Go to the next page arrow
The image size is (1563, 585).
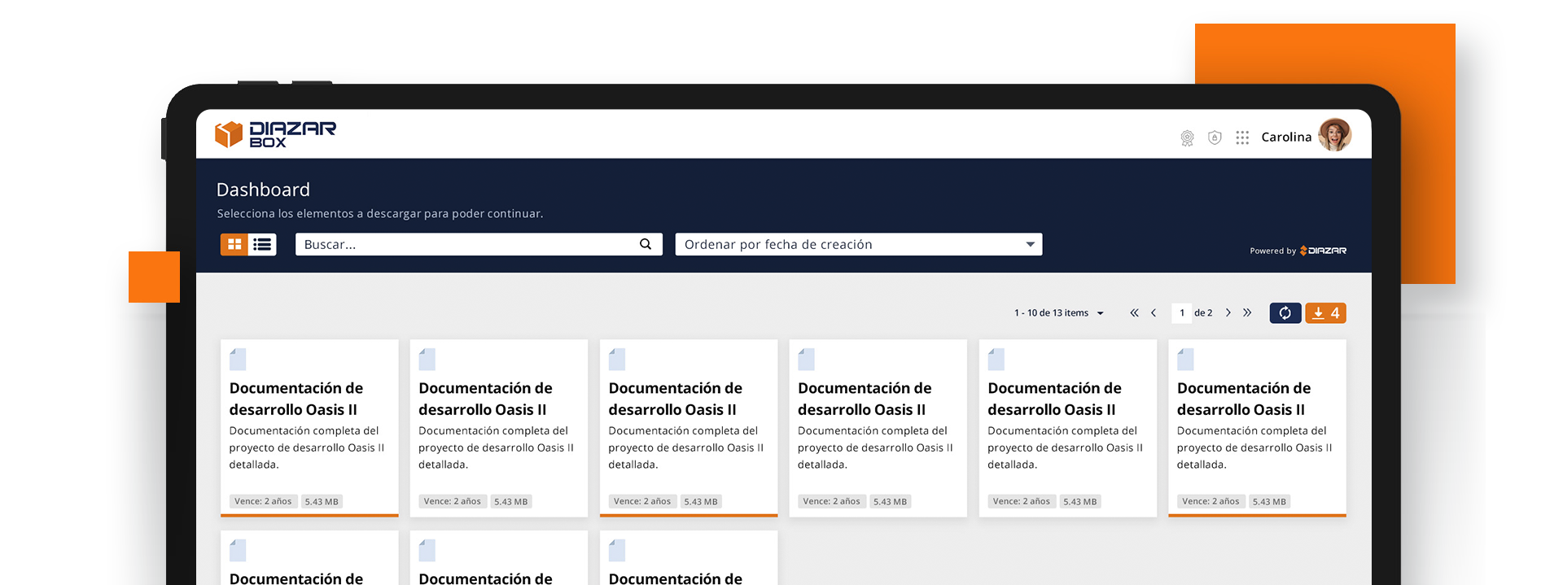(x=1228, y=313)
